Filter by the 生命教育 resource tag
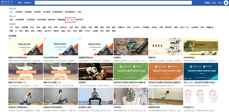This screenshot has height=112, width=229. (195, 27)
